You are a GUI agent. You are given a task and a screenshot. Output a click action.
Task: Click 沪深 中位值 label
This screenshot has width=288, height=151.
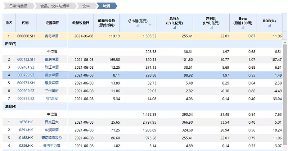point(52,52)
